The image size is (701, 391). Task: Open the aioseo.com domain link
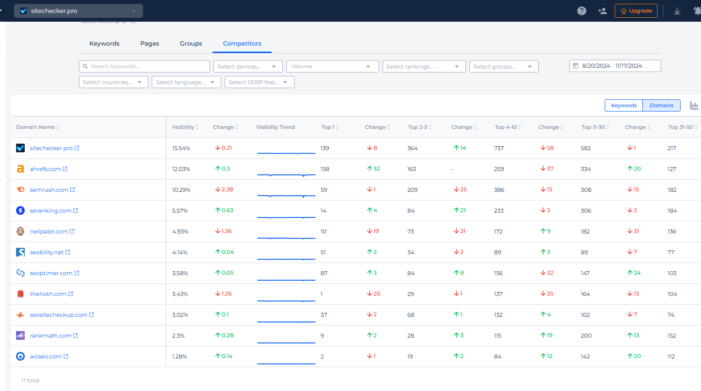(46, 356)
